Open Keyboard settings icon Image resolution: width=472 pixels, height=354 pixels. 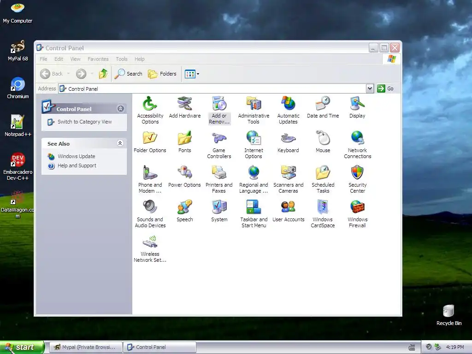coord(288,142)
